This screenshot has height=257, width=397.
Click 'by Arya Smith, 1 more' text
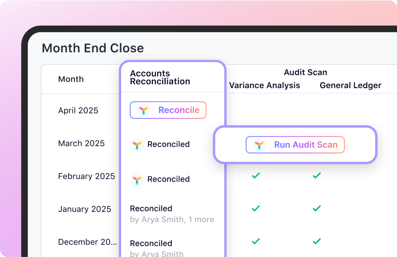[x=172, y=219]
